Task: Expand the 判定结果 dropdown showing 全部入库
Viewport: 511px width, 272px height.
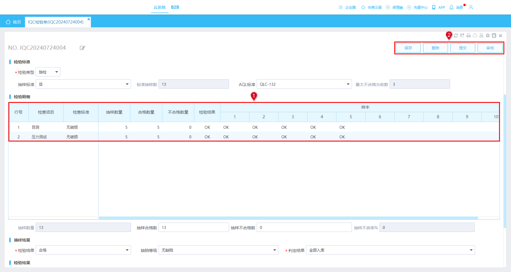Action: (391, 250)
